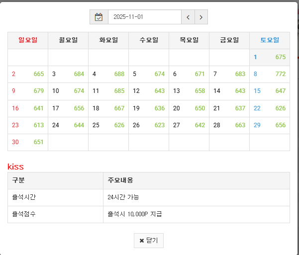Select day 20 with count 650
The height and width of the screenshot is (255, 299).
click(x=189, y=108)
